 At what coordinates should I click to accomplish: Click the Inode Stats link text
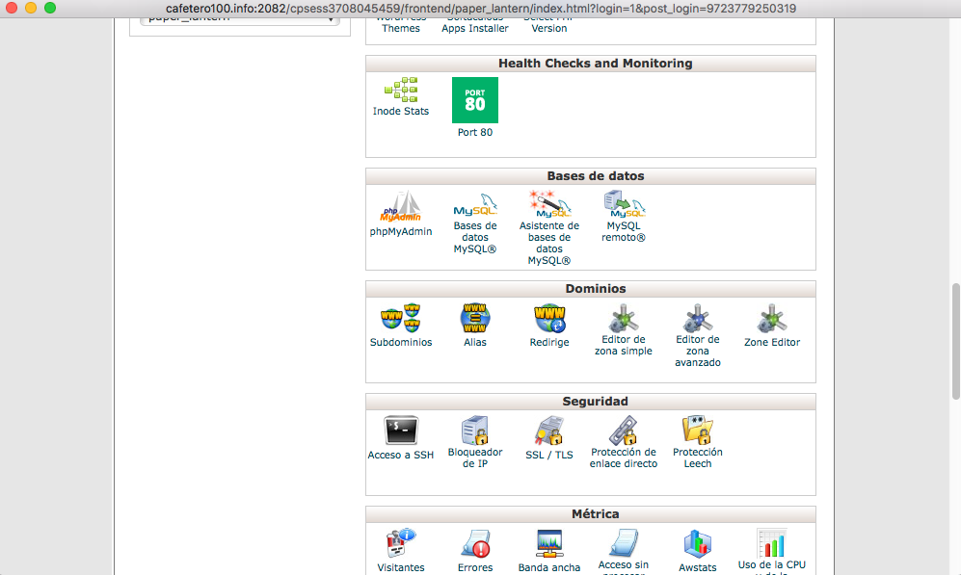point(401,111)
